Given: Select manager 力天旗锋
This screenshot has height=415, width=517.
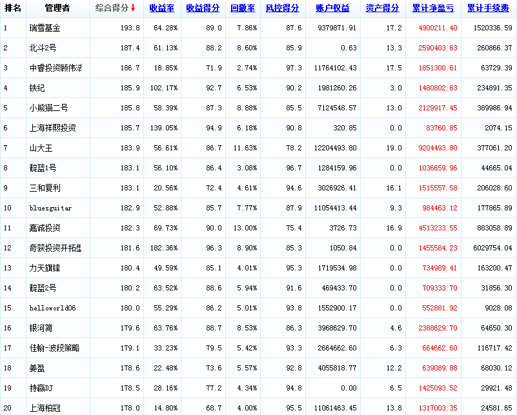Looking at the screenshot, I should click(x=45, y=268).
